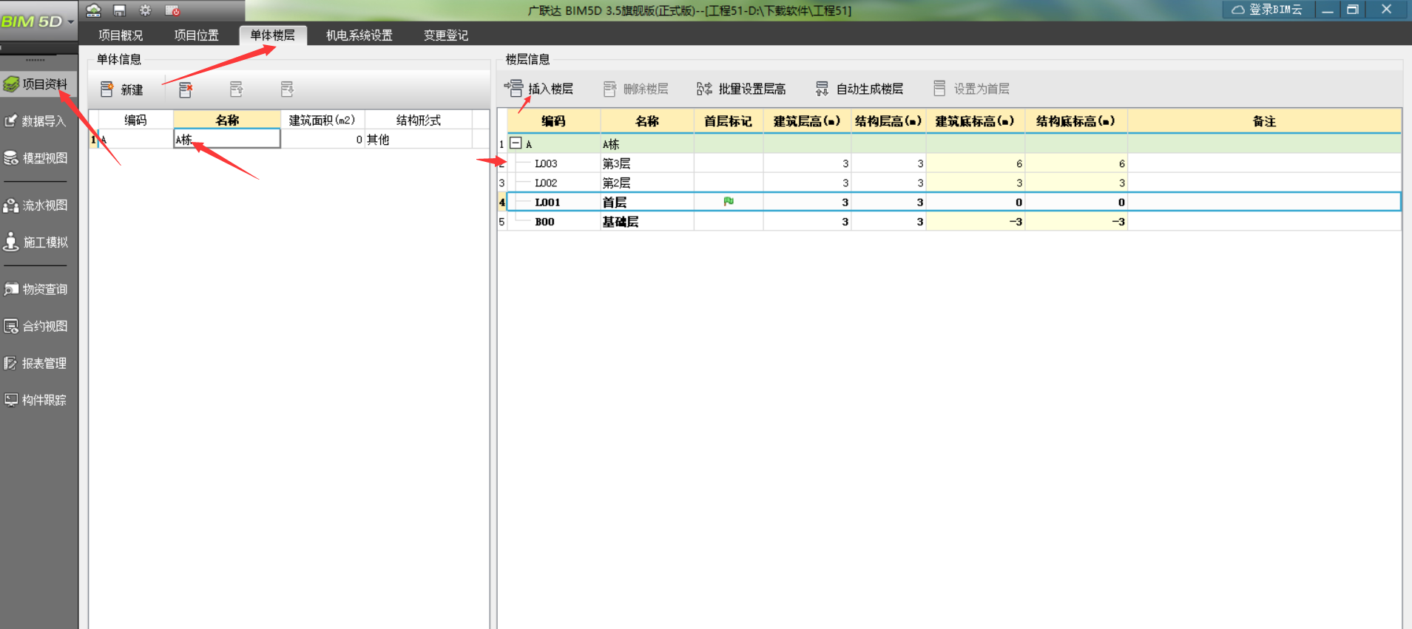Click the 建筑层高(m) column header
The height and width of the screenshot is (629, 1412).
click(x=807, y=121)
